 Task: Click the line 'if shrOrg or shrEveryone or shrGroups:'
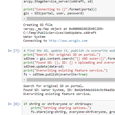point(58,104)
